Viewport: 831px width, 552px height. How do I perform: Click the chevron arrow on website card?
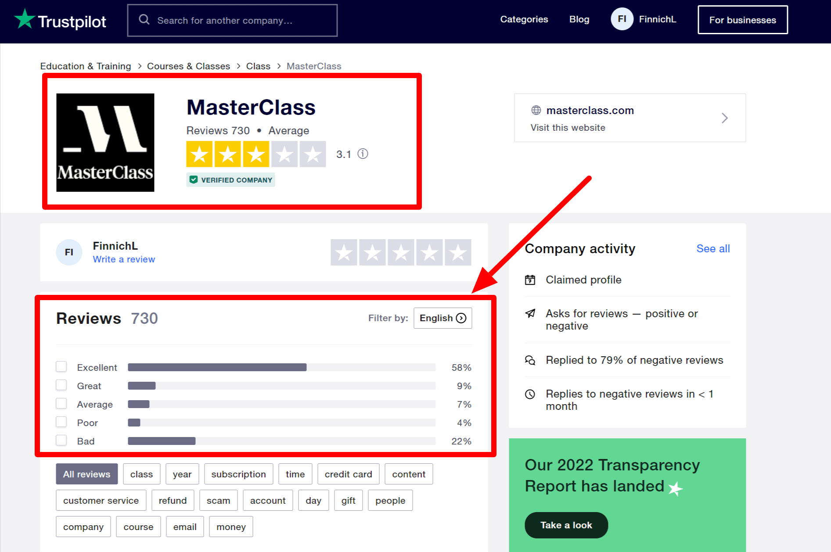724,118
